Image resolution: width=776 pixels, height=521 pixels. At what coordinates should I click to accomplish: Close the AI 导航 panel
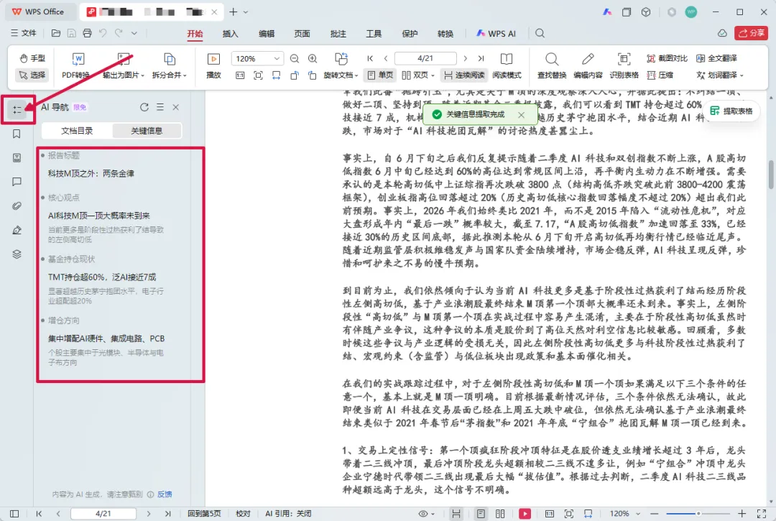[176, 107]
